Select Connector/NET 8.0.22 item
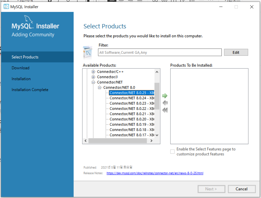 tap(131, 109)
